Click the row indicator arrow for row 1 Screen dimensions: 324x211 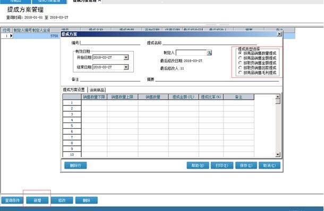click(x=11, y=36)
